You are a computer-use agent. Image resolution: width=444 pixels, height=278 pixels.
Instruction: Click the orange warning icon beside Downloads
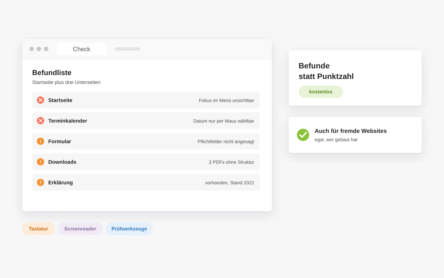41,162
